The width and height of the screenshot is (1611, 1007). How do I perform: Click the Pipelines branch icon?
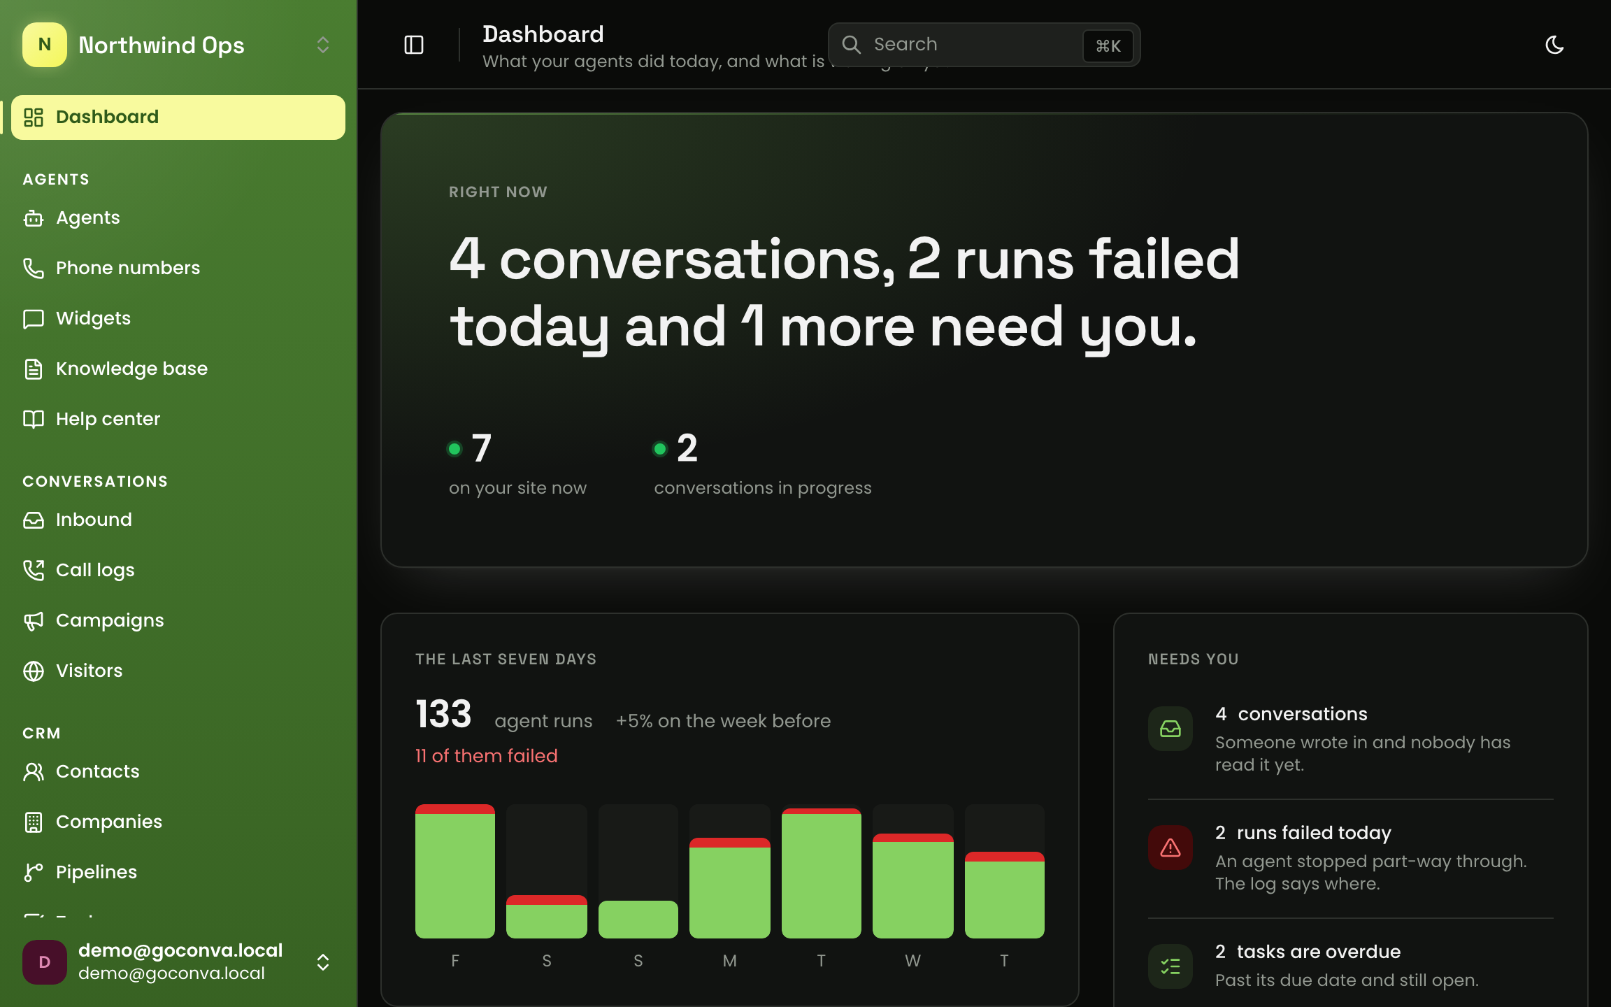click(34, 873)
